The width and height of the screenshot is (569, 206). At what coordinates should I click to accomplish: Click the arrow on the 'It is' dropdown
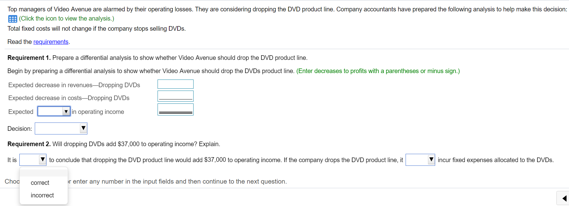click(43, 159)
